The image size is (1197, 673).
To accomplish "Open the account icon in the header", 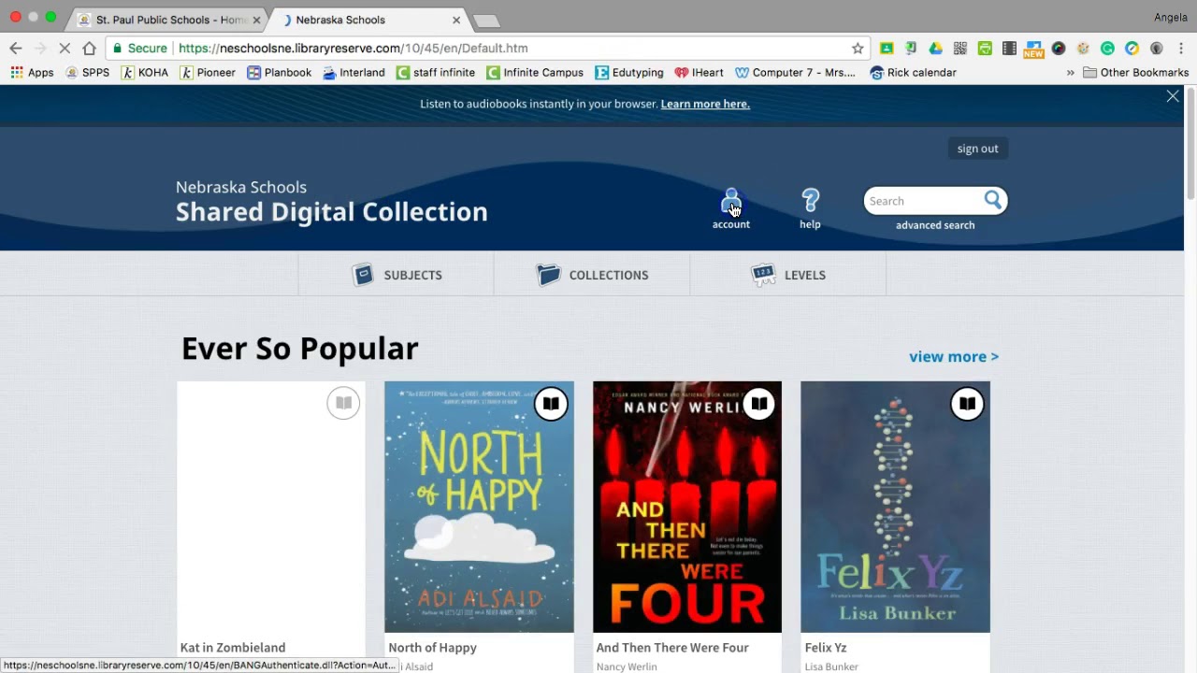I will [731, 201].
